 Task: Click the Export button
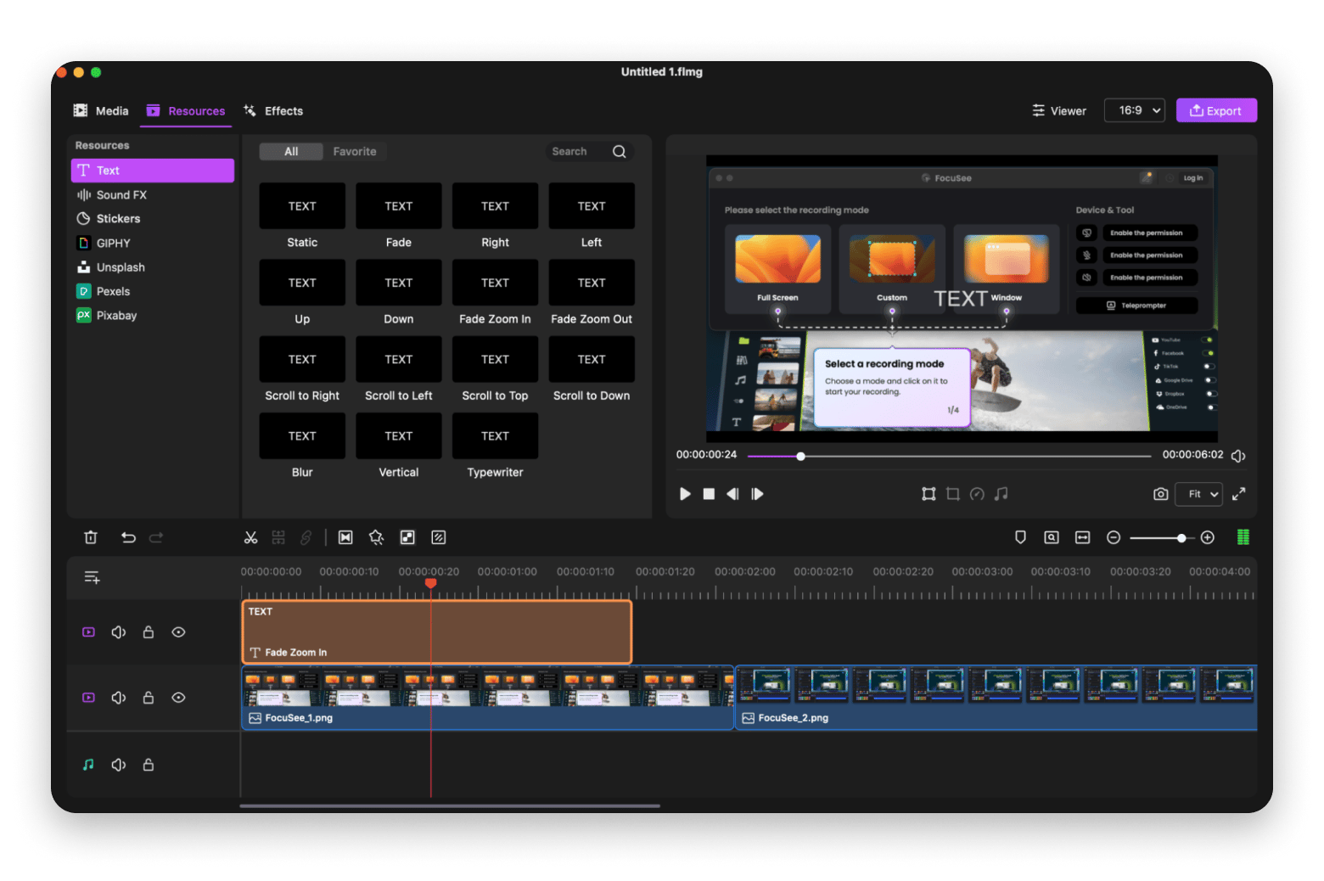click(x=1215, y=110)
